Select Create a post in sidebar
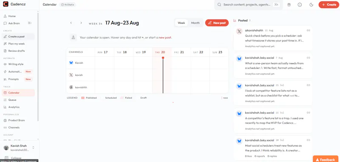Image resolution: width=340 pixels, height=162 pixels. 18,37
